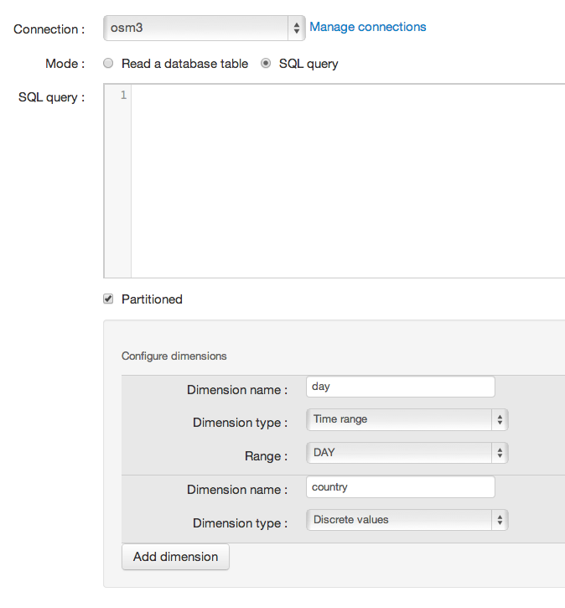Screen dimensions: 565x608
Task: Select the SQL query mode radio
Action: pyautogui.click(x=266, y=63)
